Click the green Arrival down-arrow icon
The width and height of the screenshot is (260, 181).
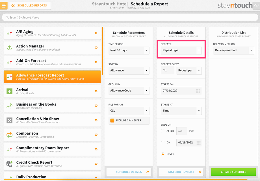(9, 91)
